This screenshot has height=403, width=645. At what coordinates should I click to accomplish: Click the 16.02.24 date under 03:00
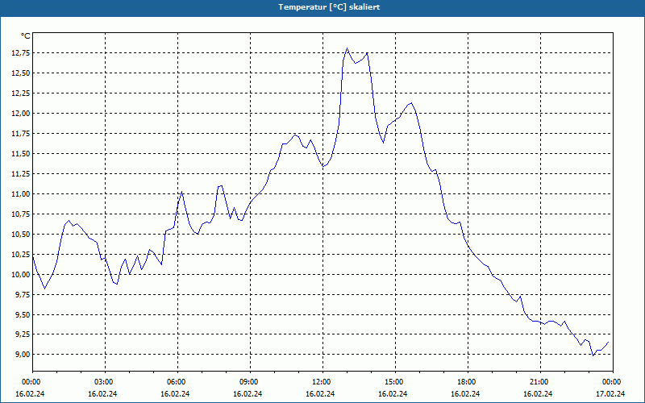pyautogui.click(x=103, y=393)
